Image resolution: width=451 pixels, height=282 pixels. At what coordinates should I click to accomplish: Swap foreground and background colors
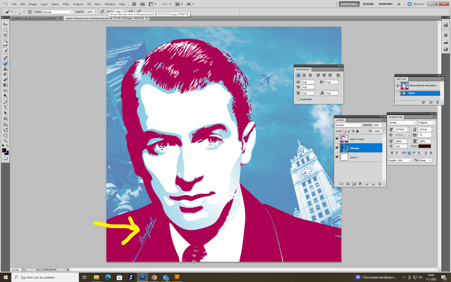coord(7,146)
